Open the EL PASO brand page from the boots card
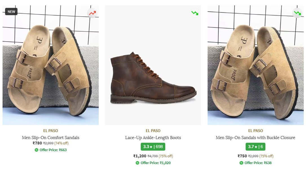306x170 pixels. (x=153, y=130)
